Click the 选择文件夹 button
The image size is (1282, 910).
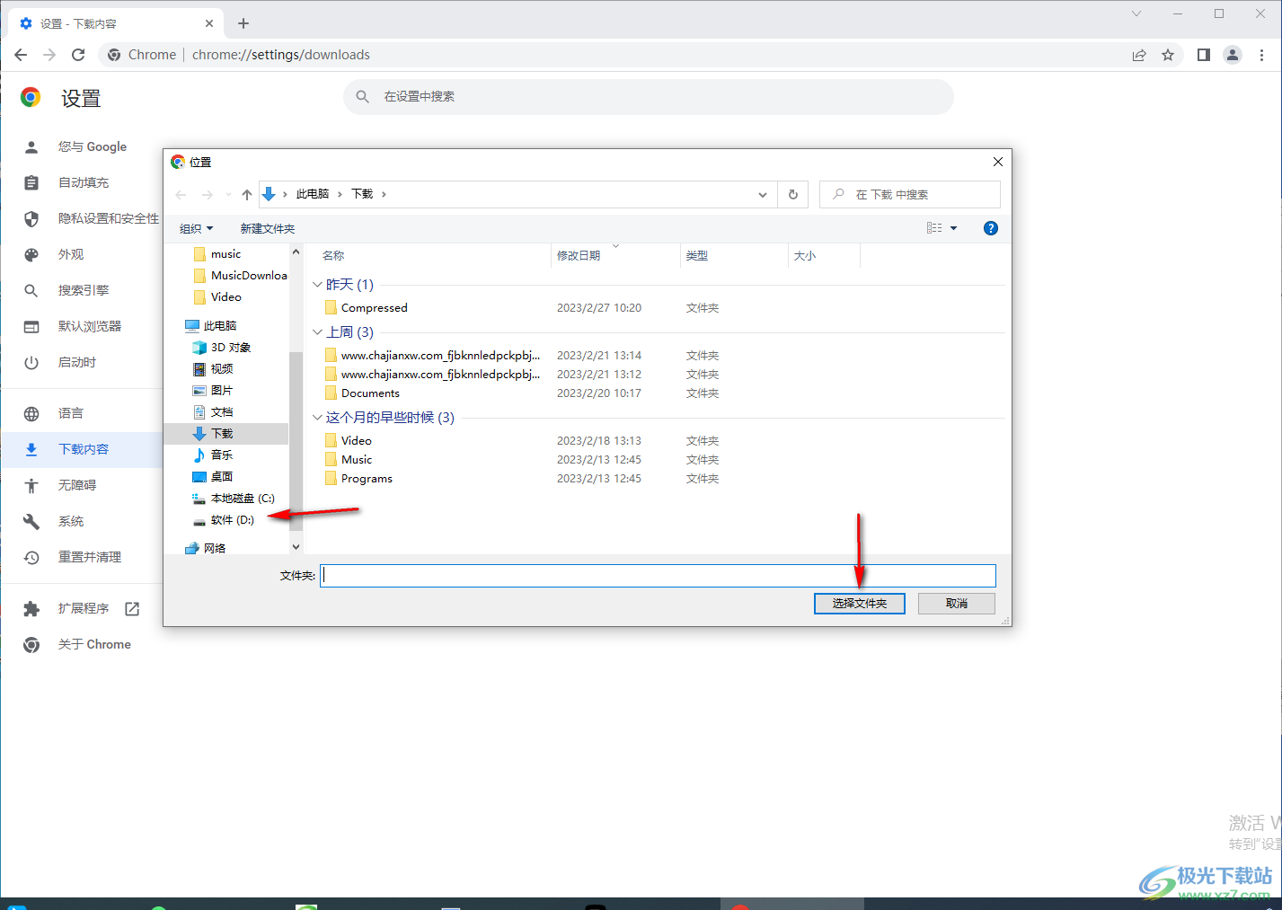click(860, 604)
